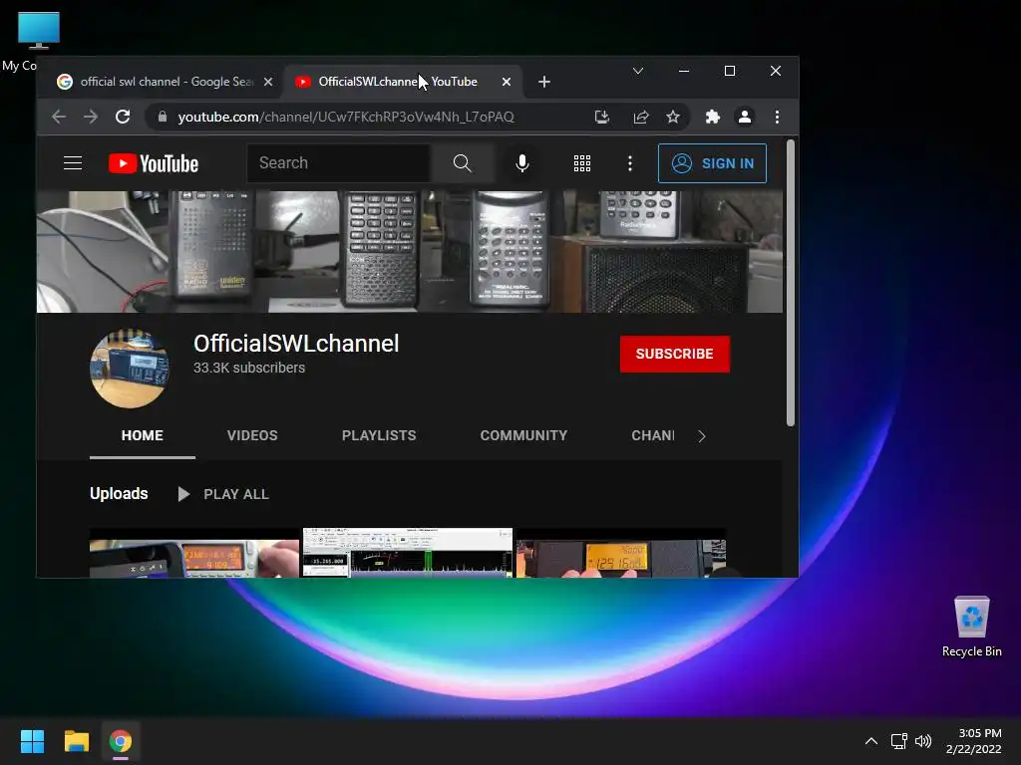Open the VIDEOS channel tab

coord(252,436)
